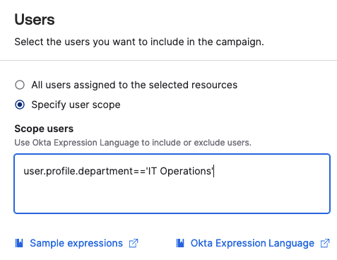Click 'Select the users you want to include' text

[139, 42]
